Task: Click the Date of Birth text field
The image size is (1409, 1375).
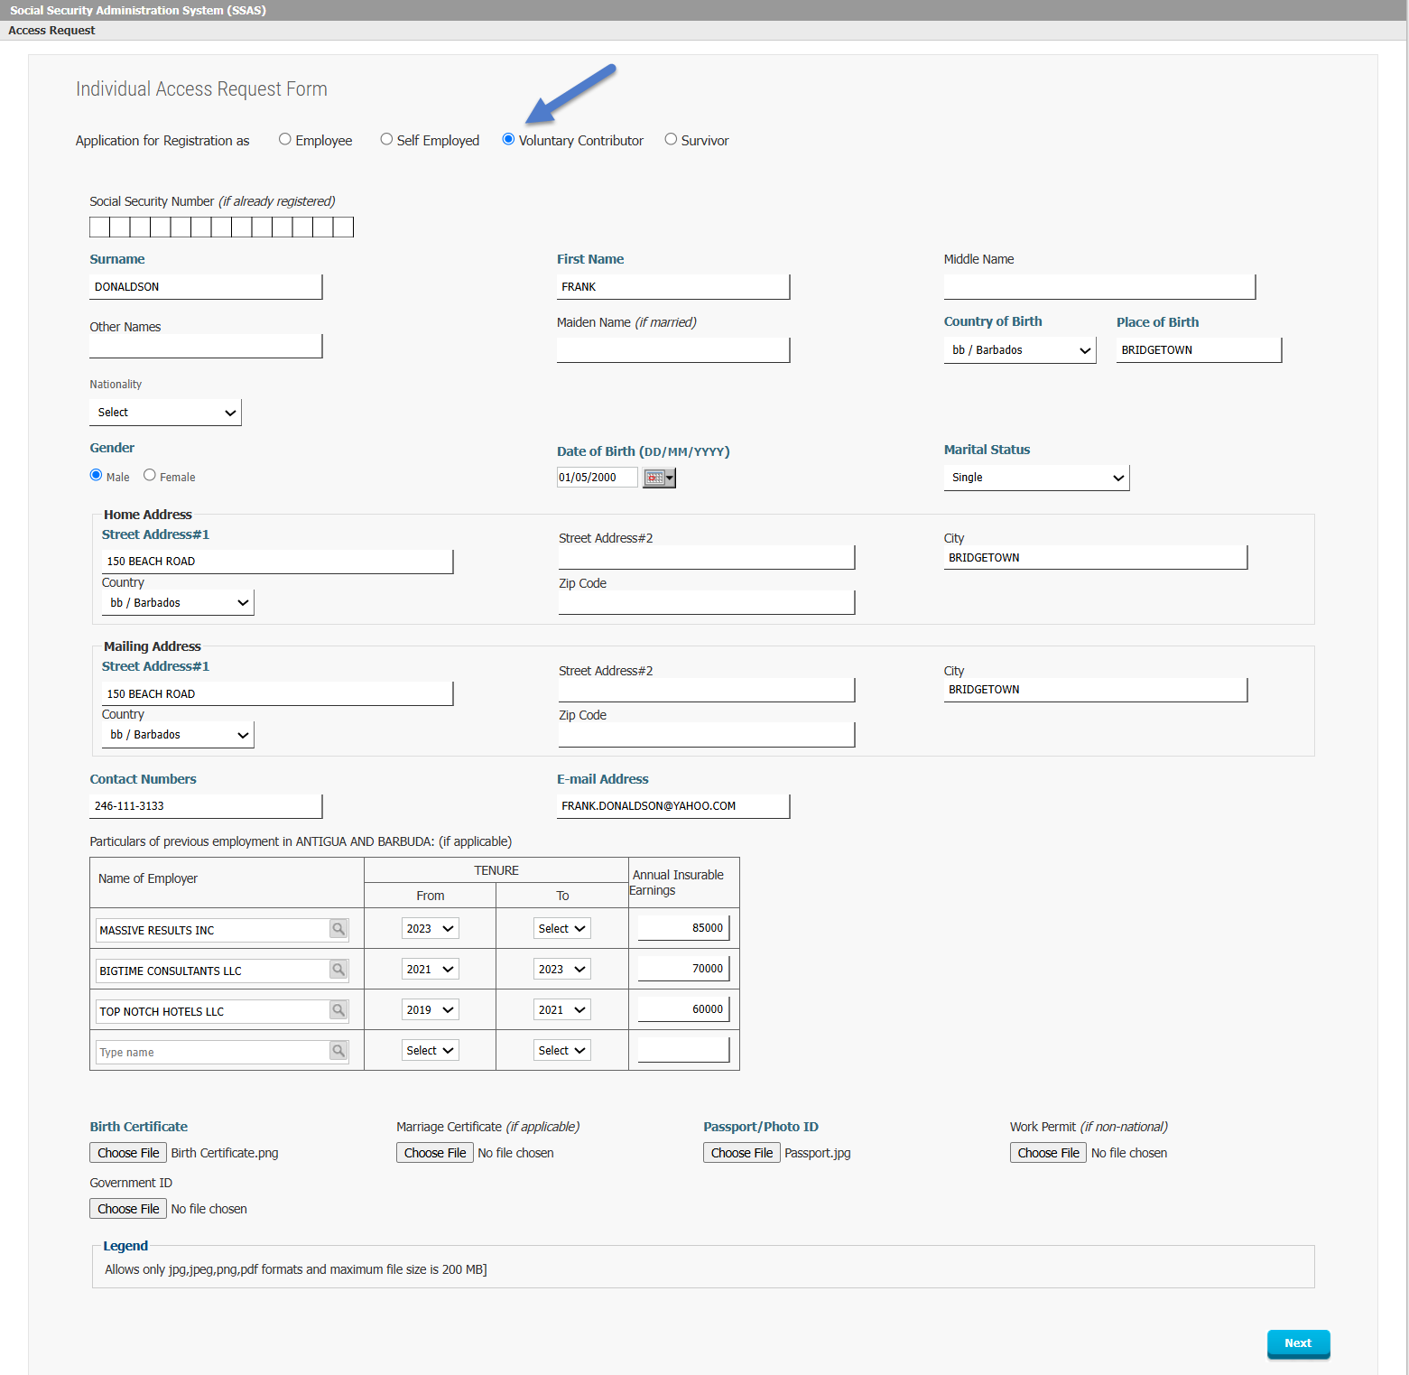Action: (598, 478)
